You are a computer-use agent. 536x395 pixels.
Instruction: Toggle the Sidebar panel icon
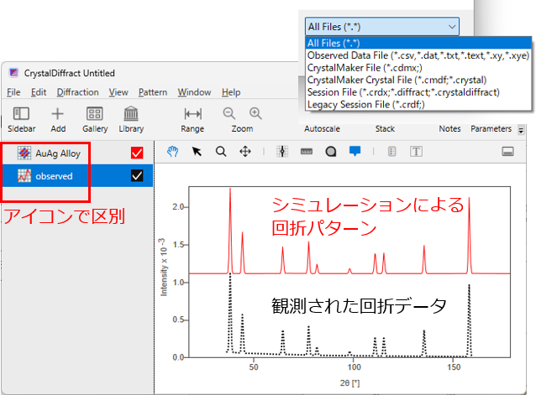click(x=22, y=114)
